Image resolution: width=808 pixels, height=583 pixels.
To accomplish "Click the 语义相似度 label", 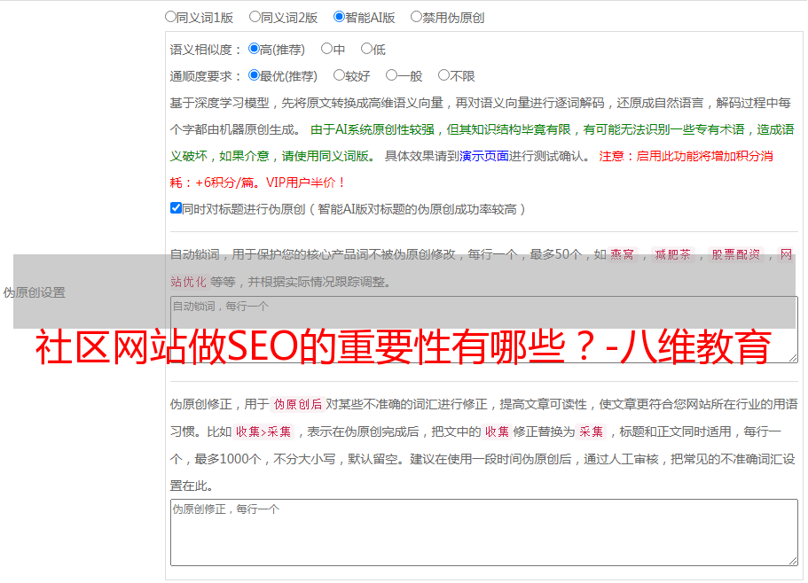I will click(206, 50).
